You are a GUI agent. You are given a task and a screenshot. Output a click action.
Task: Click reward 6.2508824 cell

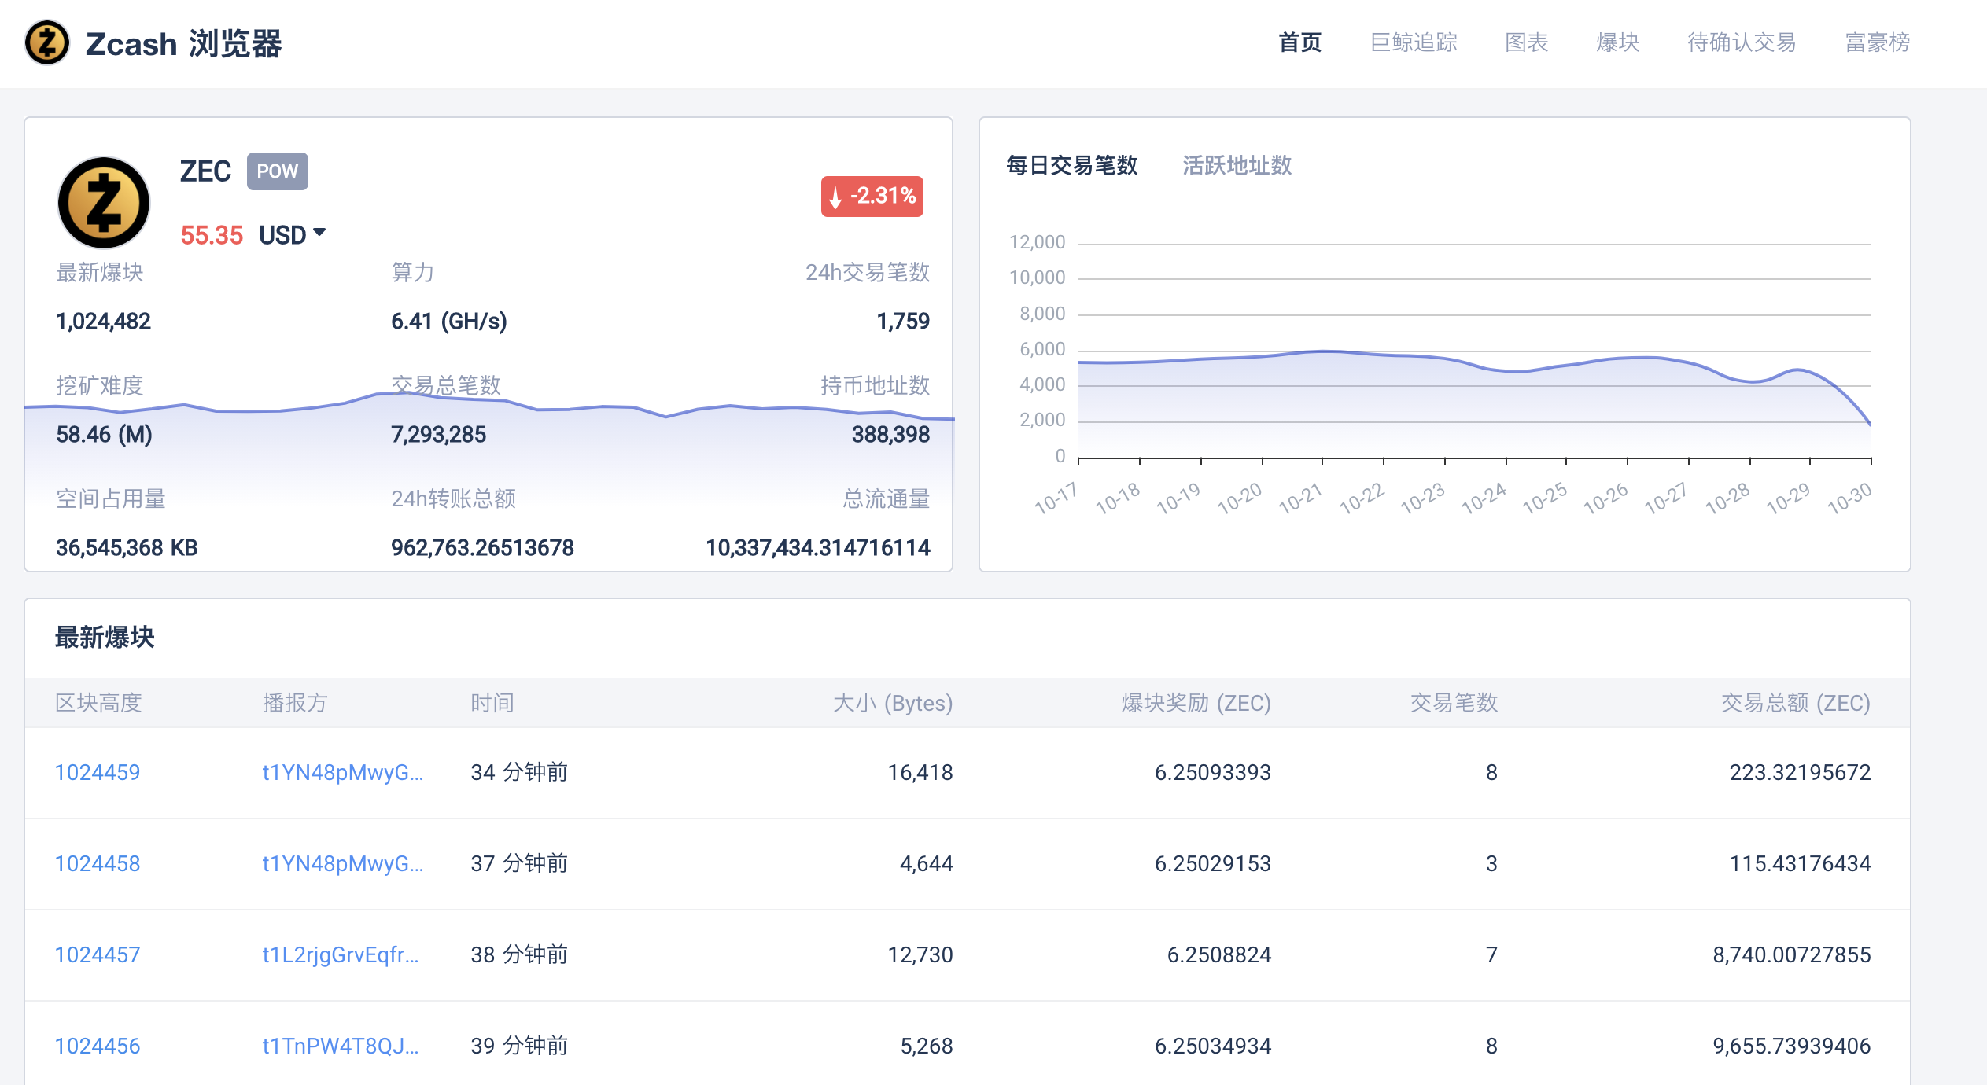(1219, 954)
